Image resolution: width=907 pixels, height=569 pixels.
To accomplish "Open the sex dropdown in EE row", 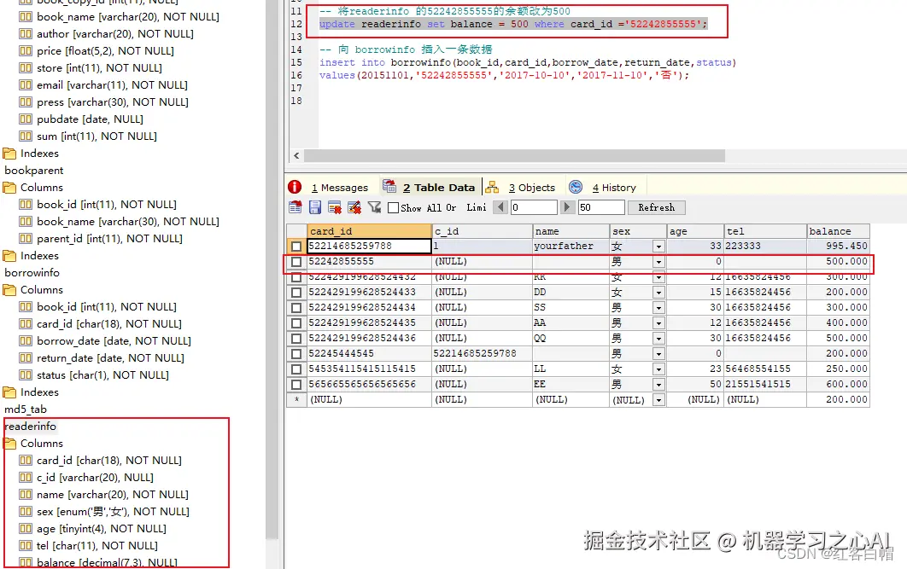I will point(658,384).
